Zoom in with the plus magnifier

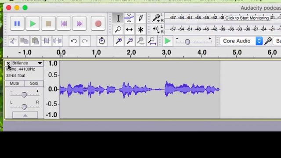[x=119, y=41]
